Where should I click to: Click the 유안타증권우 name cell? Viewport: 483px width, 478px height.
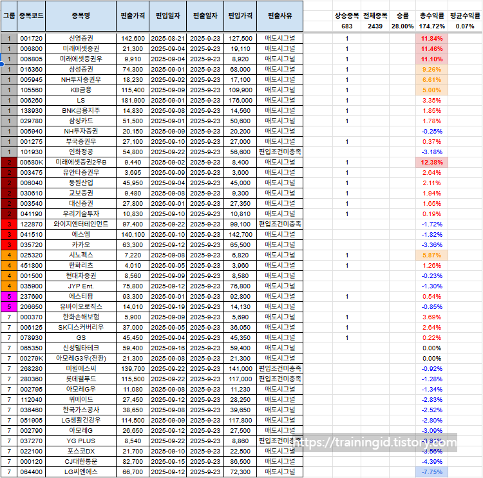80,173
